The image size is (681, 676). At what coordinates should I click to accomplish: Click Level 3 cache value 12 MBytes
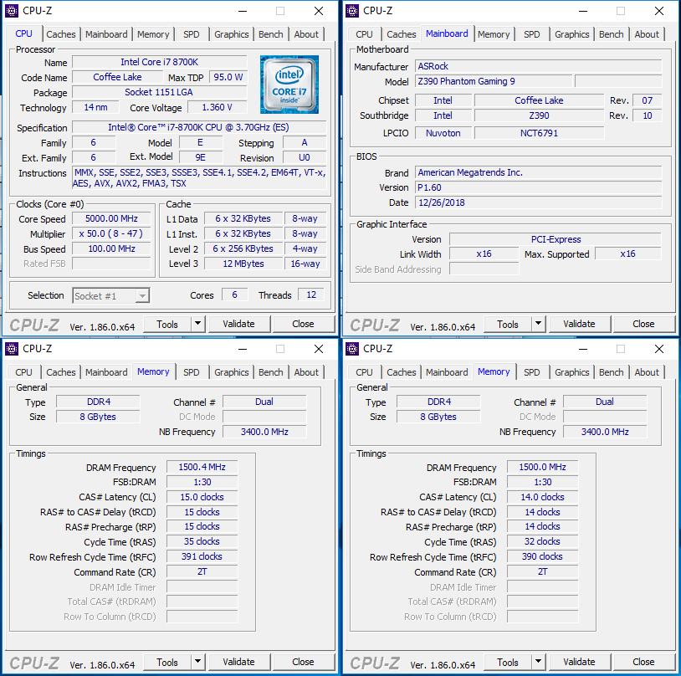tap(243, 264)
